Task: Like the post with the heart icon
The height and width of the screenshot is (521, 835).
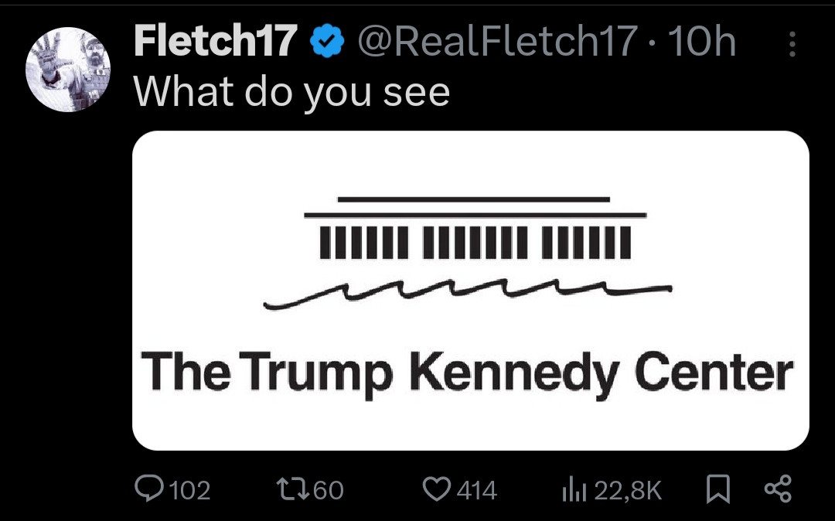Action: (x=438, y=489)
